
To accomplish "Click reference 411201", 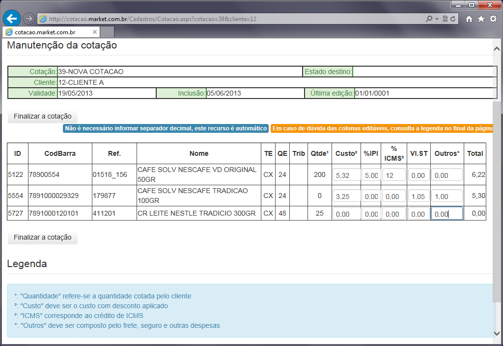I will 104,213.
